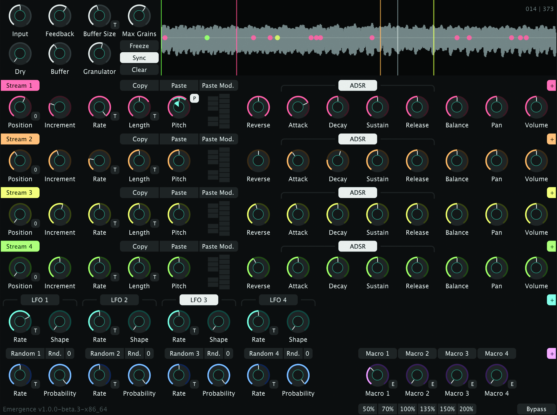The image size is (557, 415).
Task: Click the orange Stream 2 position line in waveform
Action: [380, 38]
